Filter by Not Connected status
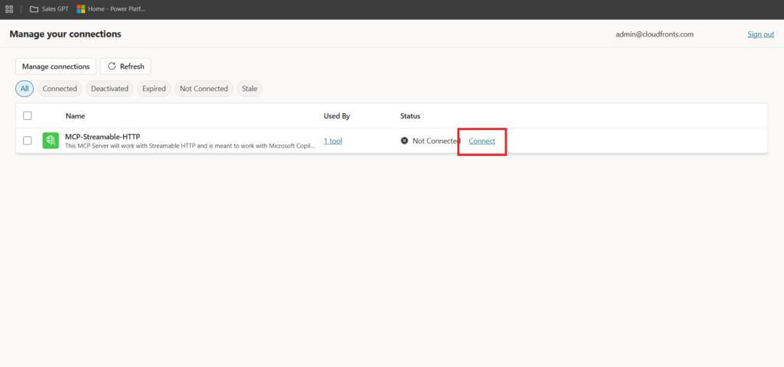The height and width of the screenshot is (367, 784). 204,89
